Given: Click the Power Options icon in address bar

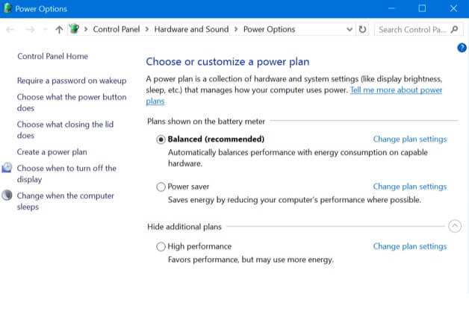Looking at the screenshot, I should click(74, 29).
